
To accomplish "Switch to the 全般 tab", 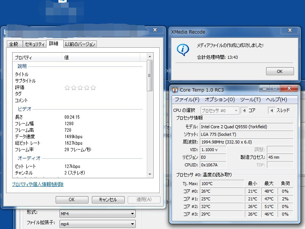I will coord(14,44).
